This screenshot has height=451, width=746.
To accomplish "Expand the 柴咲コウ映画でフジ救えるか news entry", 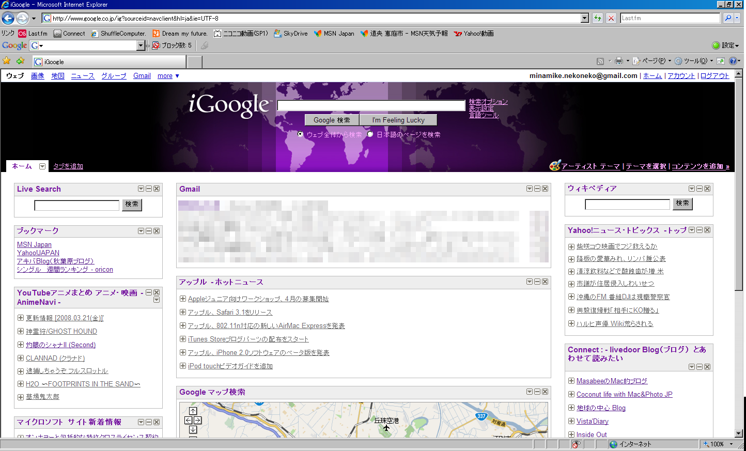I will click(571, 247).
